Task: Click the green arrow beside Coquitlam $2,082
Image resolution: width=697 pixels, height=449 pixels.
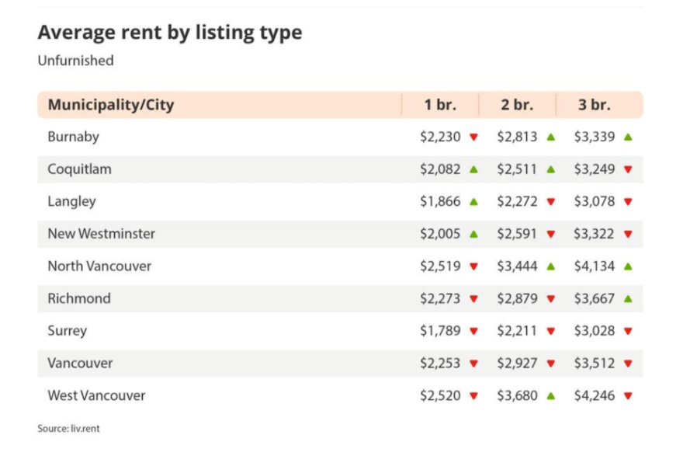Action: tap(473, 169)
